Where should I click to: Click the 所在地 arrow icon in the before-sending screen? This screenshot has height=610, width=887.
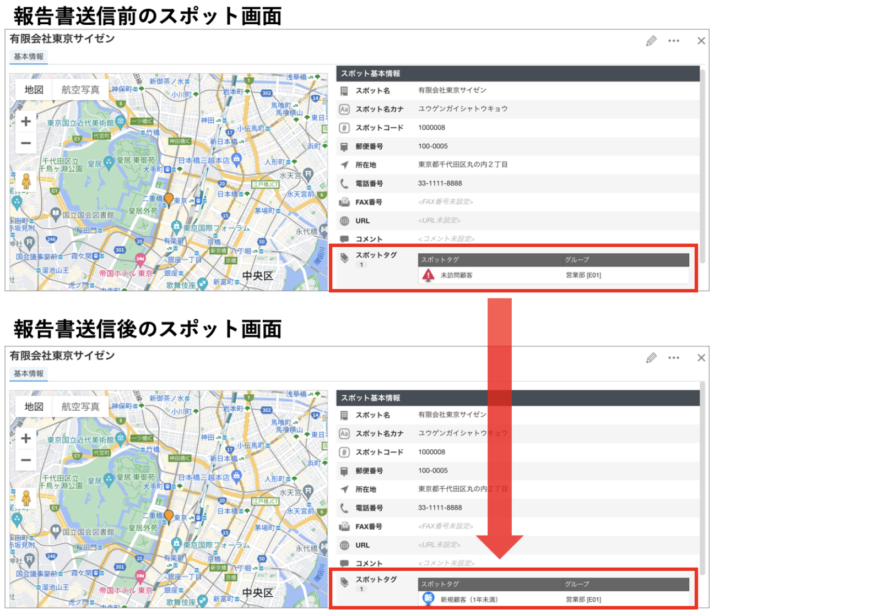[x=344, y=165]
